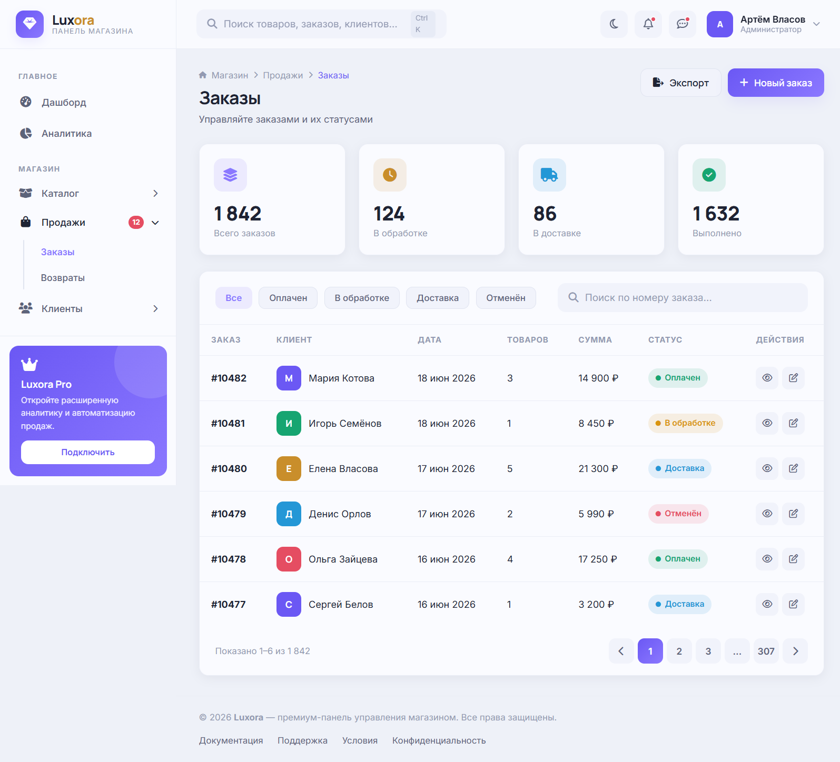Filter orders by Оплачен

pyautogui.click(x=288, y=298)
